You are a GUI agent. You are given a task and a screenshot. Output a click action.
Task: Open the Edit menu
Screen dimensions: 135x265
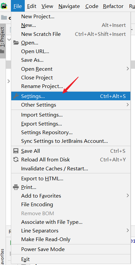point(32,6)
